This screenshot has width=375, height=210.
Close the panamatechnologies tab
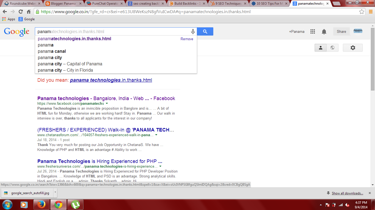(x=328, y=4)
